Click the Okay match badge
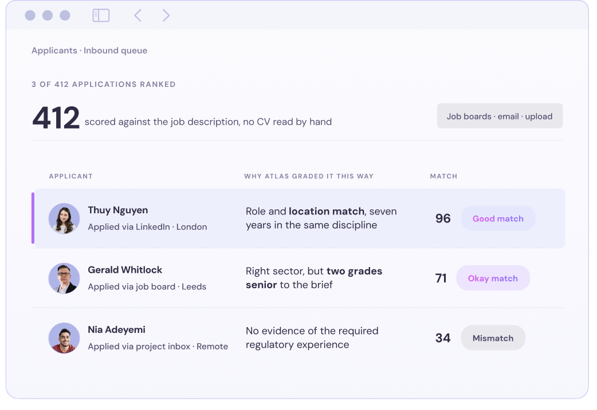The height and width of the screenshot is (410, 597). [493, 278]
